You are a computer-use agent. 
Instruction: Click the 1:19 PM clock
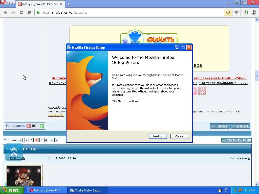pos(250,190)
